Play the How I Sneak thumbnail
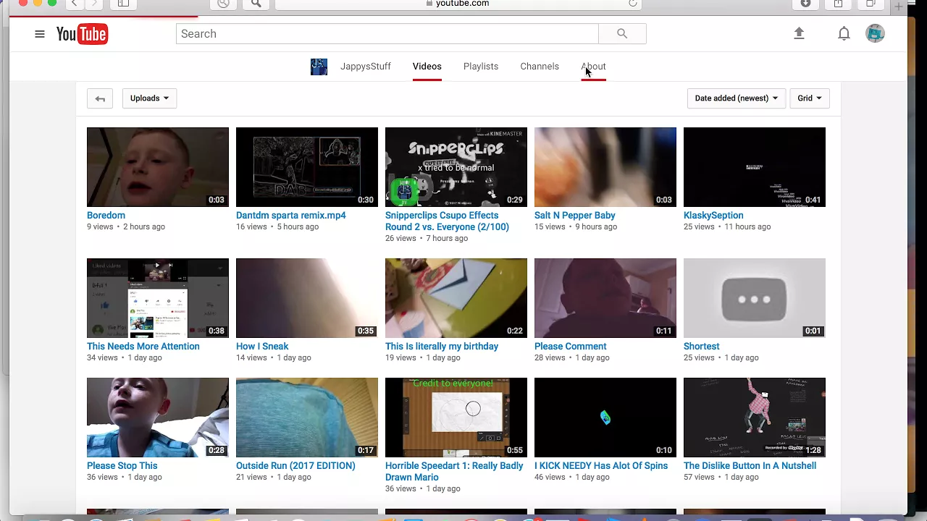927x521 pixels. 307,298
